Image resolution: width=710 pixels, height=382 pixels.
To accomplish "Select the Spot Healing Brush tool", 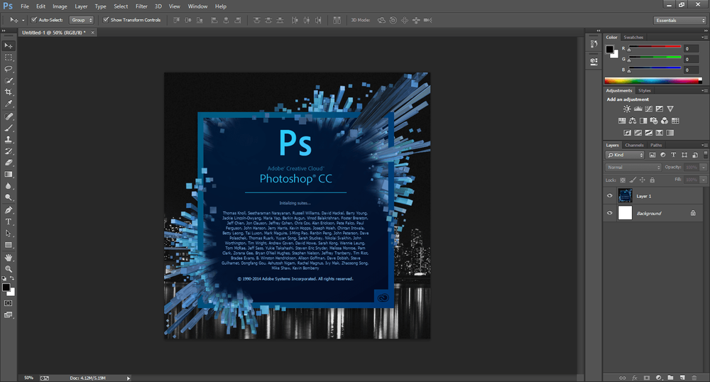I will pos(8,116).
